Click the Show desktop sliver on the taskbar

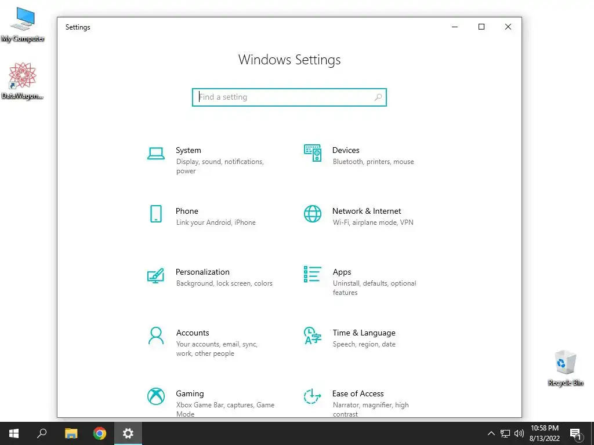[592, 433]
